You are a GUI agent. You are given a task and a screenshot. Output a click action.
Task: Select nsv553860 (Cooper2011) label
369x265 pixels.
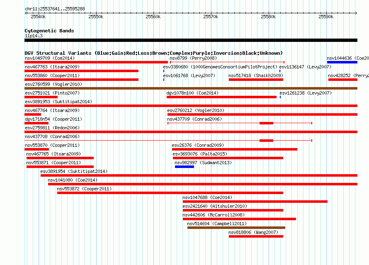(x=52, y=75)
